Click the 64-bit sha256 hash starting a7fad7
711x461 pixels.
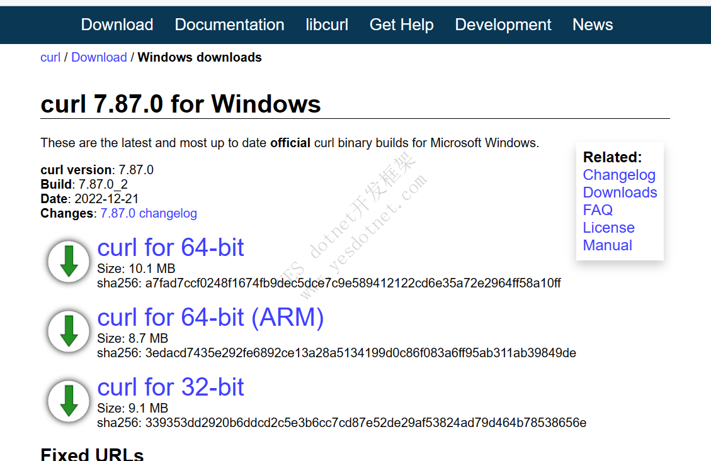[x=353, y=284]
